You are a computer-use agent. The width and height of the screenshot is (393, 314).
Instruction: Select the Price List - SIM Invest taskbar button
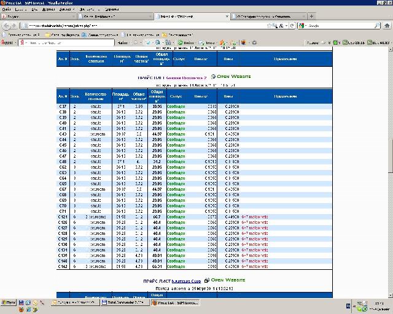tap(175, 303)
